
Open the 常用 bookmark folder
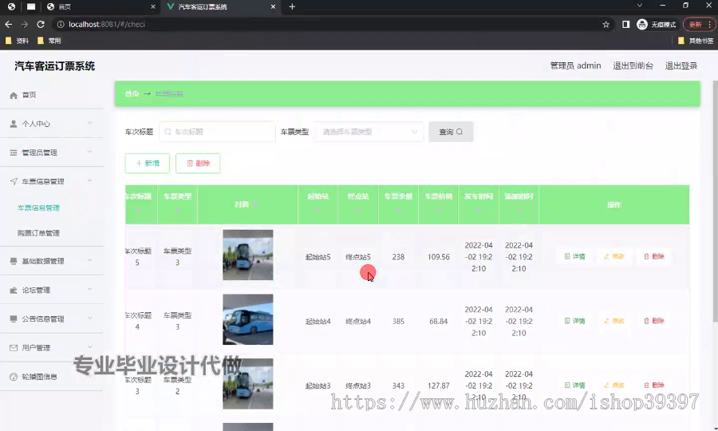tap(49, 41)
